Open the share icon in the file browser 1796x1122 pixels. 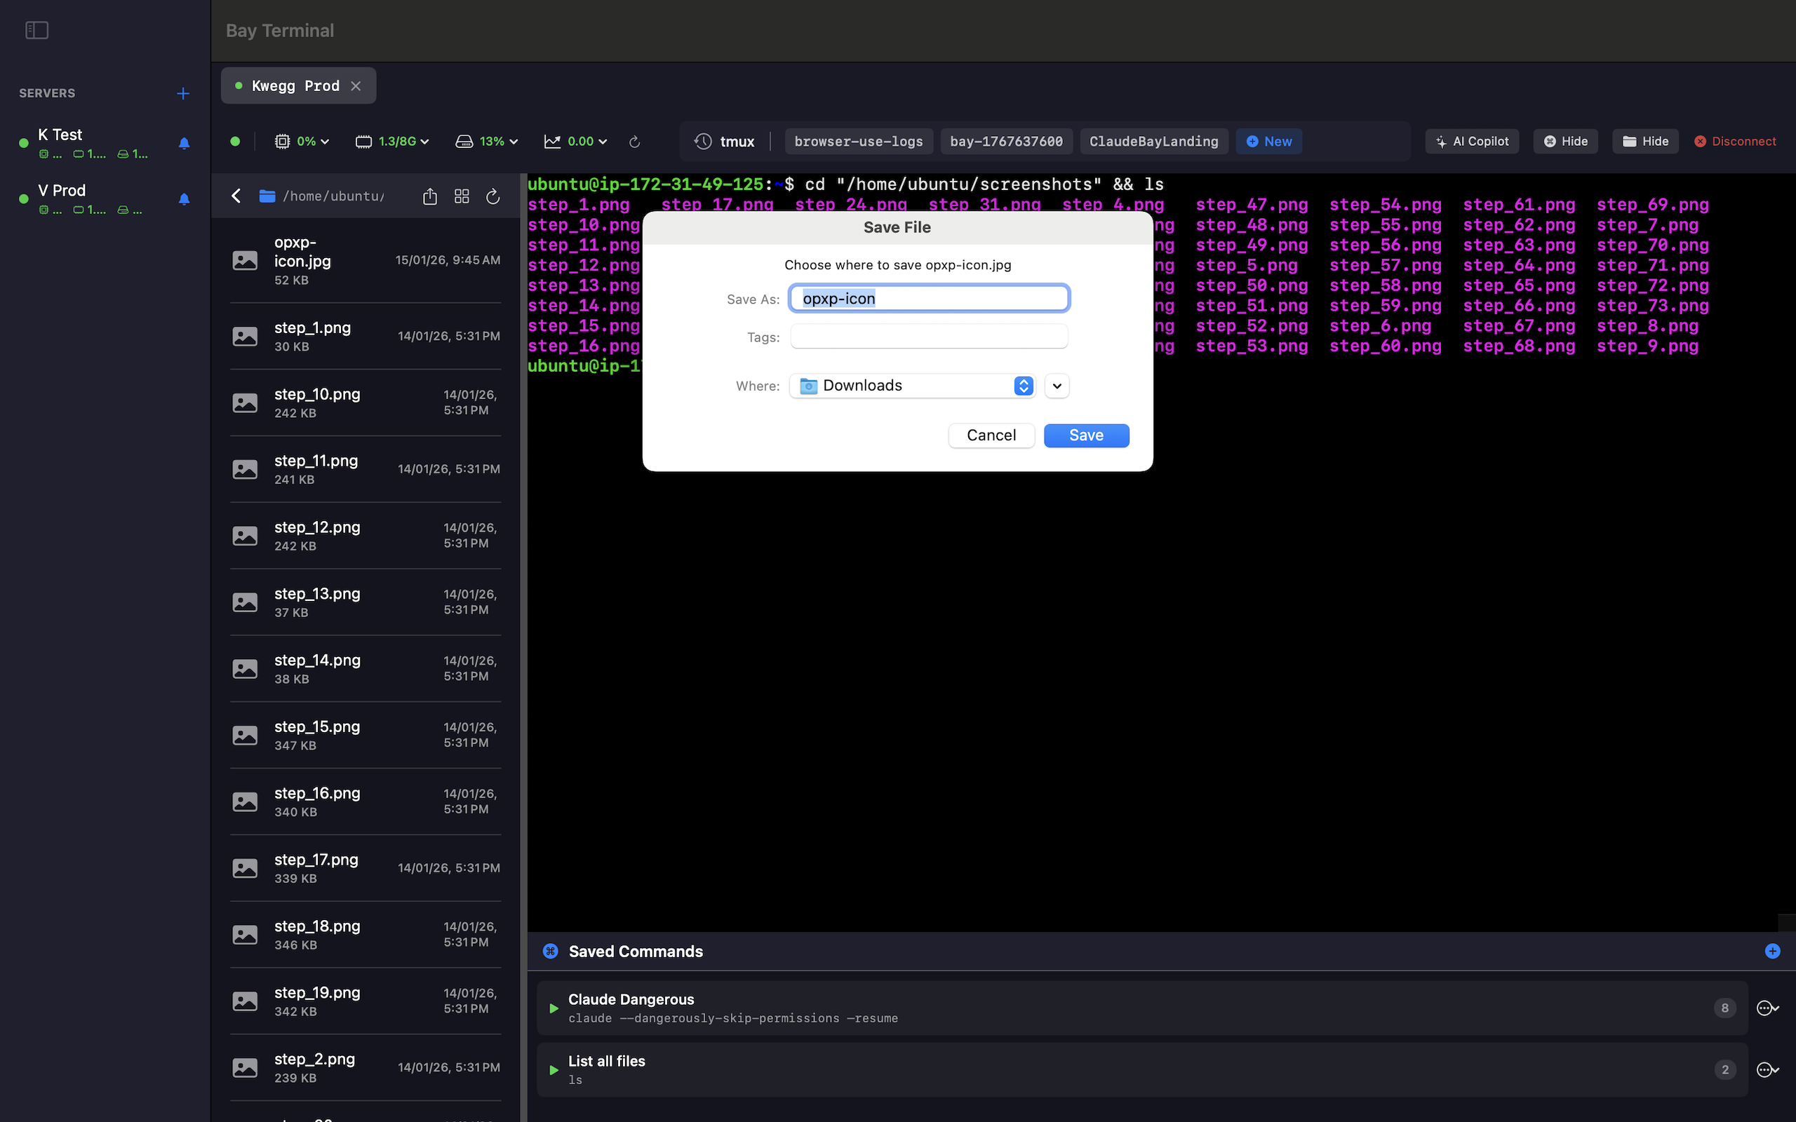point(429,196)
